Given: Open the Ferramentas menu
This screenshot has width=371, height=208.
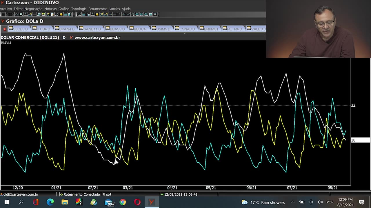Looking at the screenshot, I should 98,9.
